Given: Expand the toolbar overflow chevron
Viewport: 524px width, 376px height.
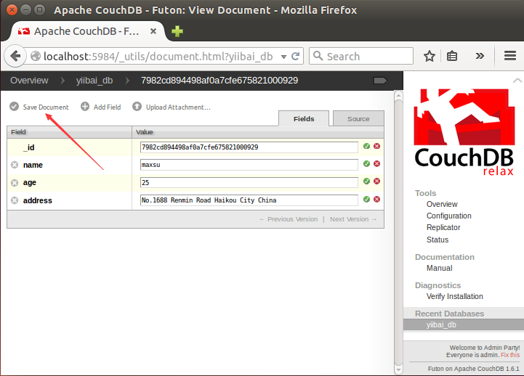Looking at the screenshot, I should 480,56.
